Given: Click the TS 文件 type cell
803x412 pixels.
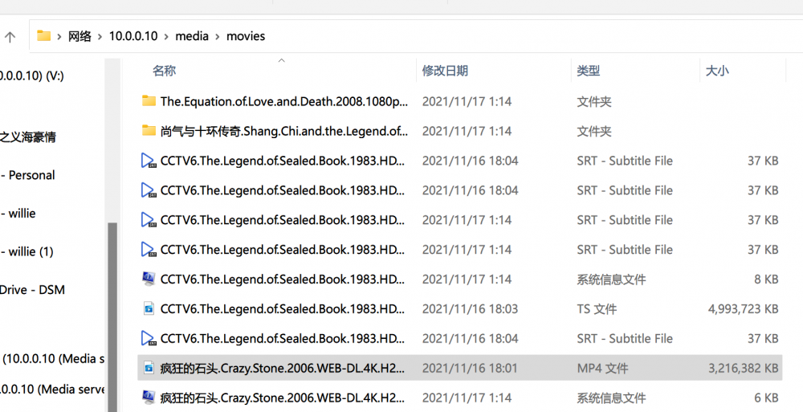Looking at the screenshot, I should 597,309.
